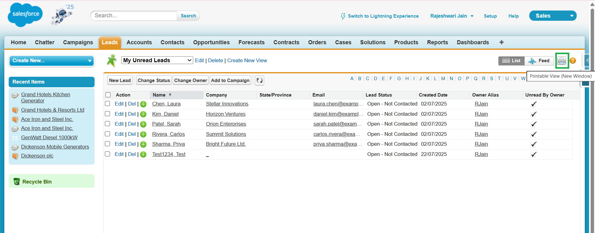Click the Salesforce cloud logo

[25, 15]
